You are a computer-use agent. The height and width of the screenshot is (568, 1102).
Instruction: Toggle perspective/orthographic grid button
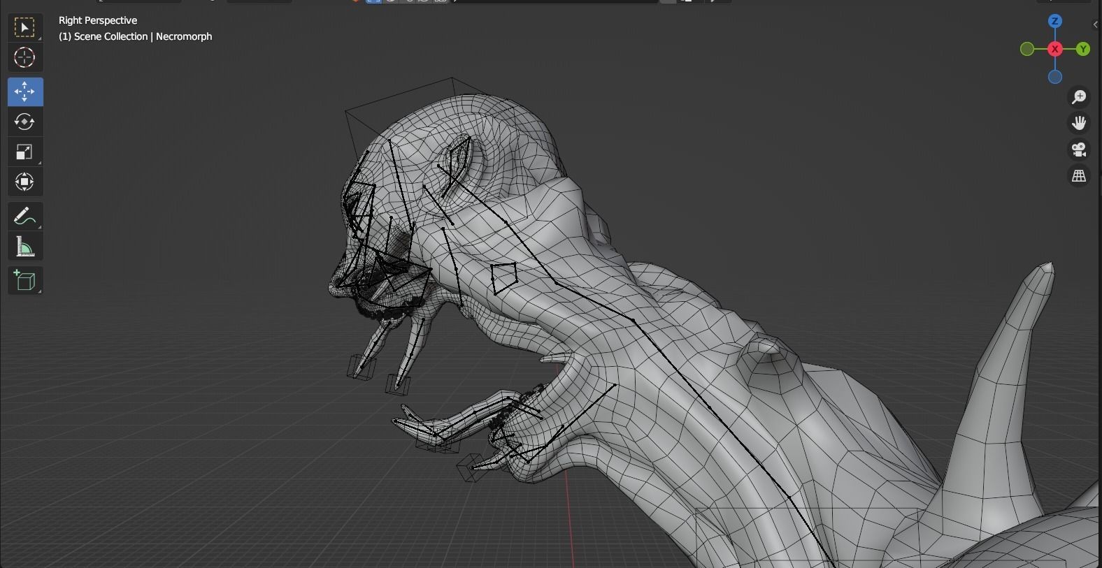[x=1079, y=176]
